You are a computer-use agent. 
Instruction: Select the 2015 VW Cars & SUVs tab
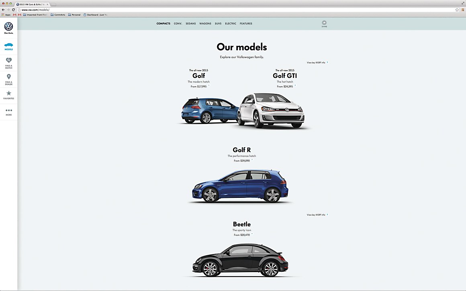(31, 4)
